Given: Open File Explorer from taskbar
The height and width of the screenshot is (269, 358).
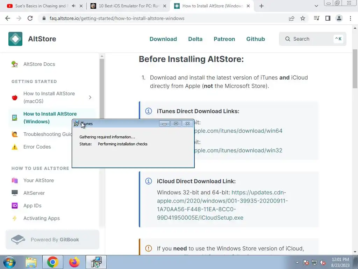Looking at the screenshot, I should click(x=31, y=262).
